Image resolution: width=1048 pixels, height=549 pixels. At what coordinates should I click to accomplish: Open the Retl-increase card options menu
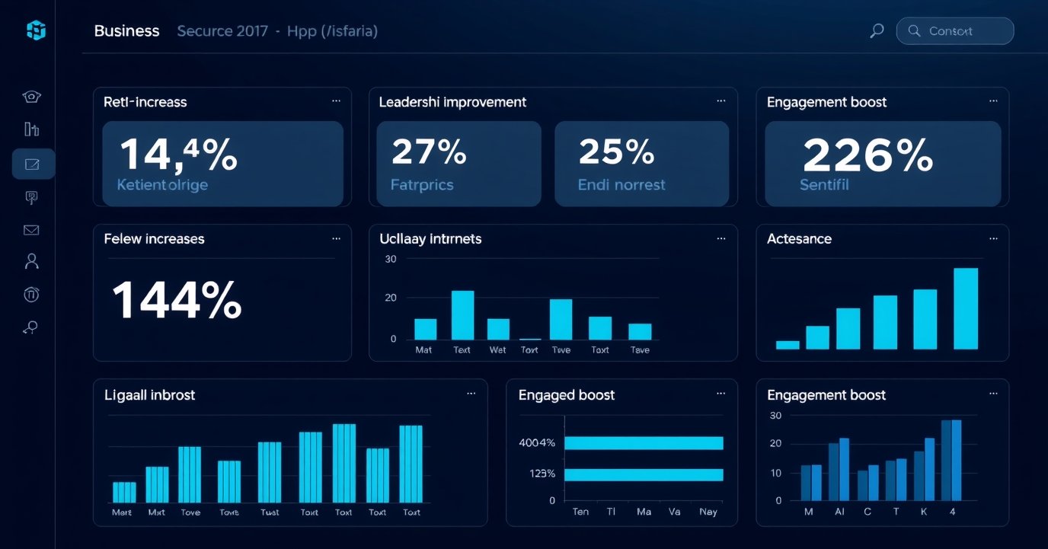pyautogui.click(x=336, y=101)
